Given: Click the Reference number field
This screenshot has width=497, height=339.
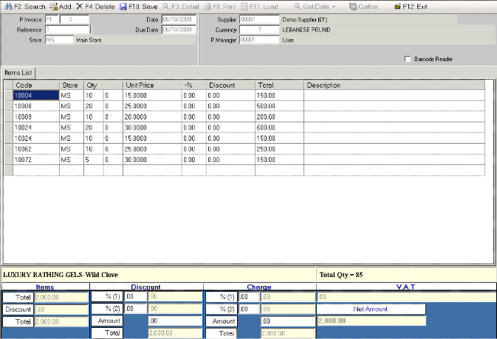Looking at the screenshot, I should [x=66, y=29].
